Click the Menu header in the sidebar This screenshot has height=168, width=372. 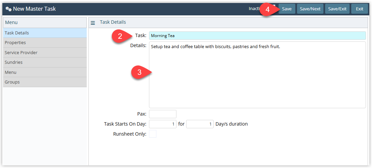click(45, 22)
